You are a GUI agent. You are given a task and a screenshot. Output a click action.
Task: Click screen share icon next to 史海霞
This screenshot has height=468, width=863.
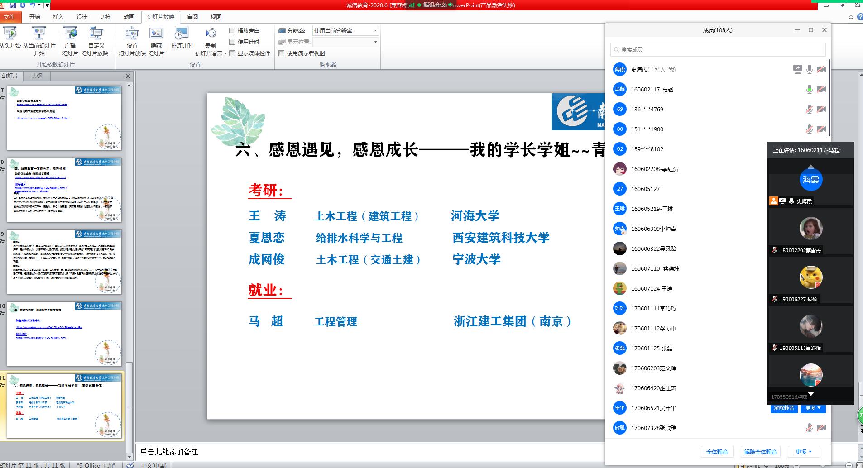pos(797,69)
